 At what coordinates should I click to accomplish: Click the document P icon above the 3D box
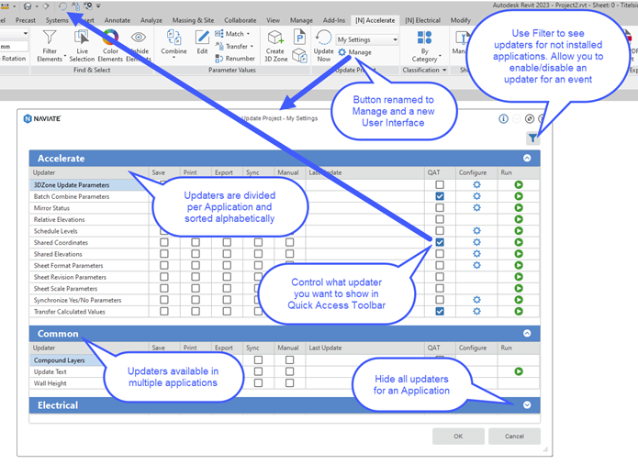300,38
